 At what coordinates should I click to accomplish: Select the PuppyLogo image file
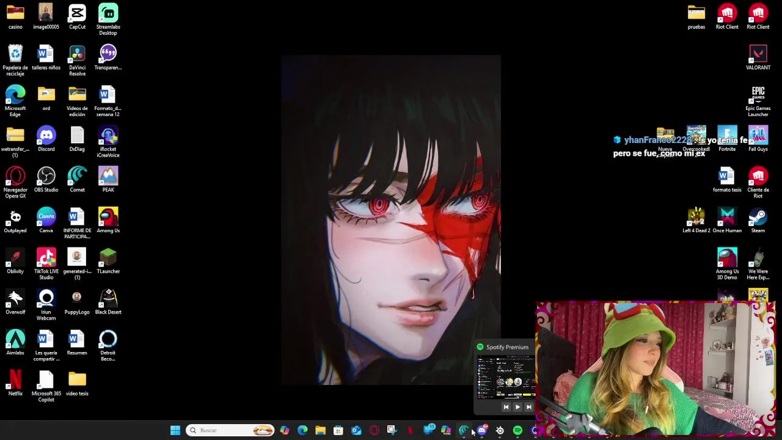click(x=77, y=302)
